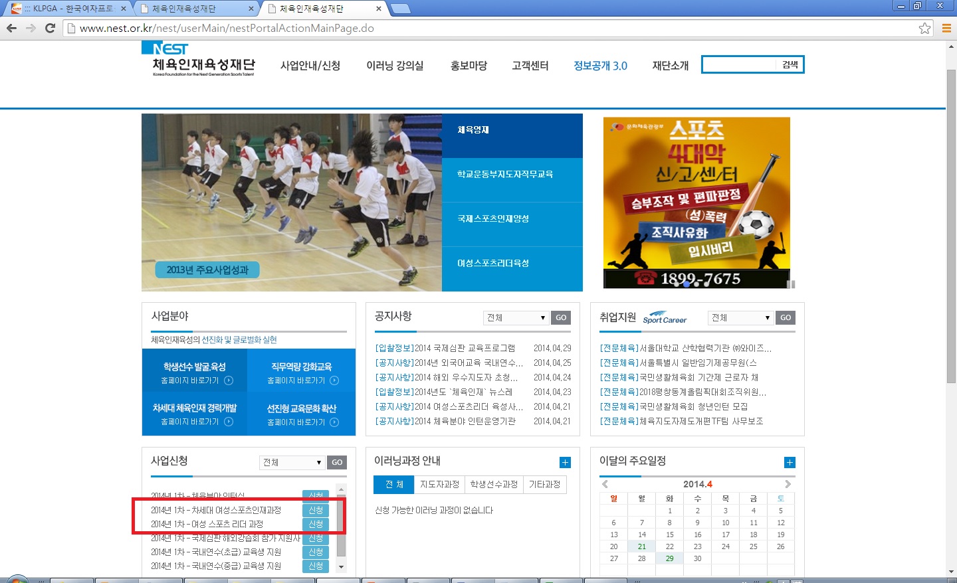Expand the 사업신청 전체 dropdown
Screen dimensions: 957x583
[x=292, y=462]
